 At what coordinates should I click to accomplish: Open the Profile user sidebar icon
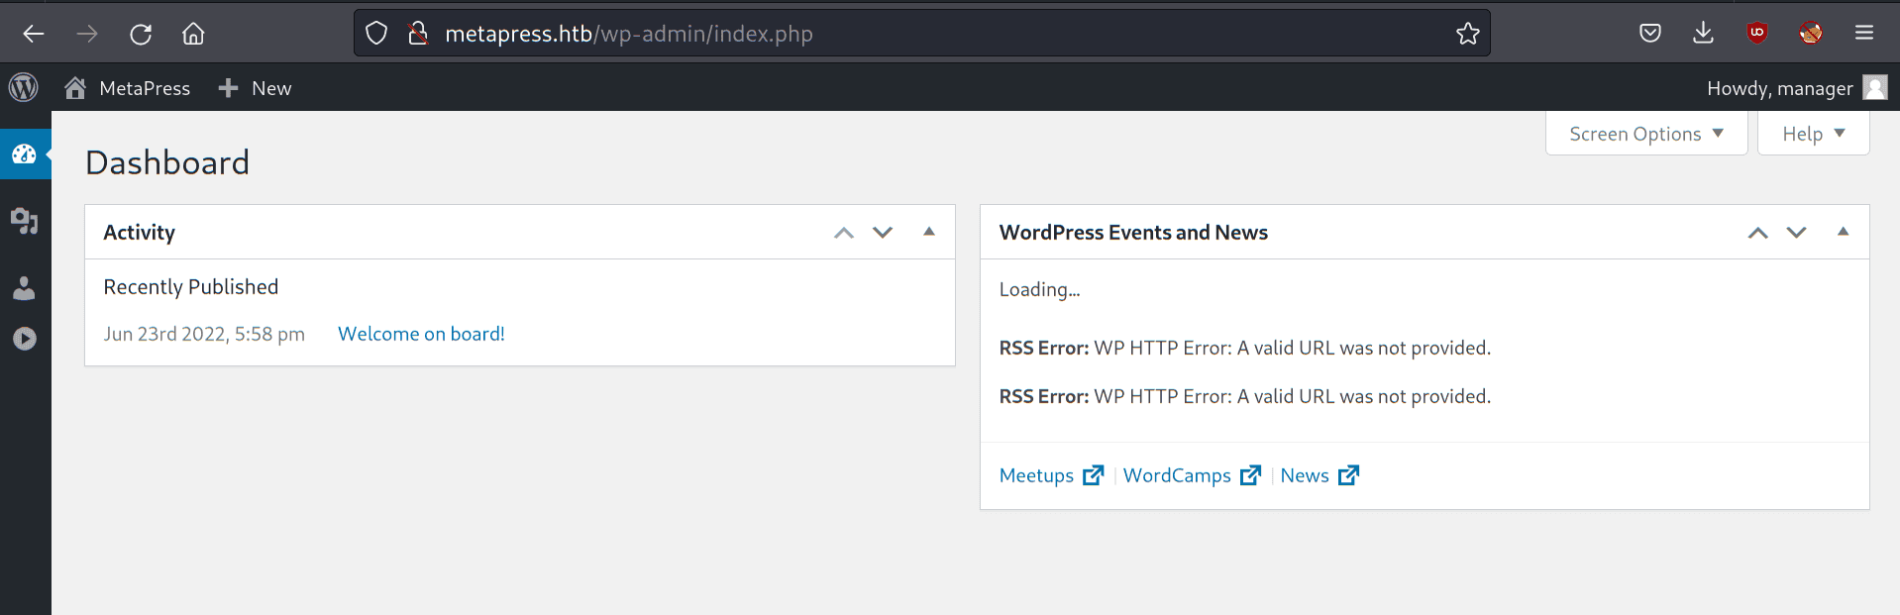point(25,288)
